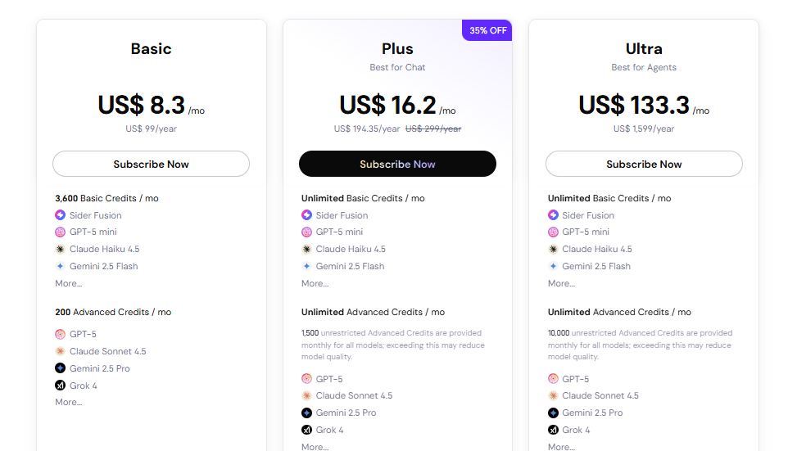Click the Gemini 2.5 Flash icon in Basic plan
Viewport: 797px width, 451px height.
(x=60, y=266)
